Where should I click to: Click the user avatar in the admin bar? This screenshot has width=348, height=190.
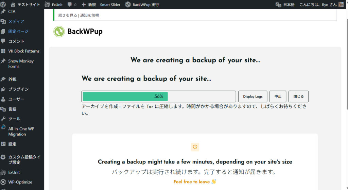tap(341, 4)
